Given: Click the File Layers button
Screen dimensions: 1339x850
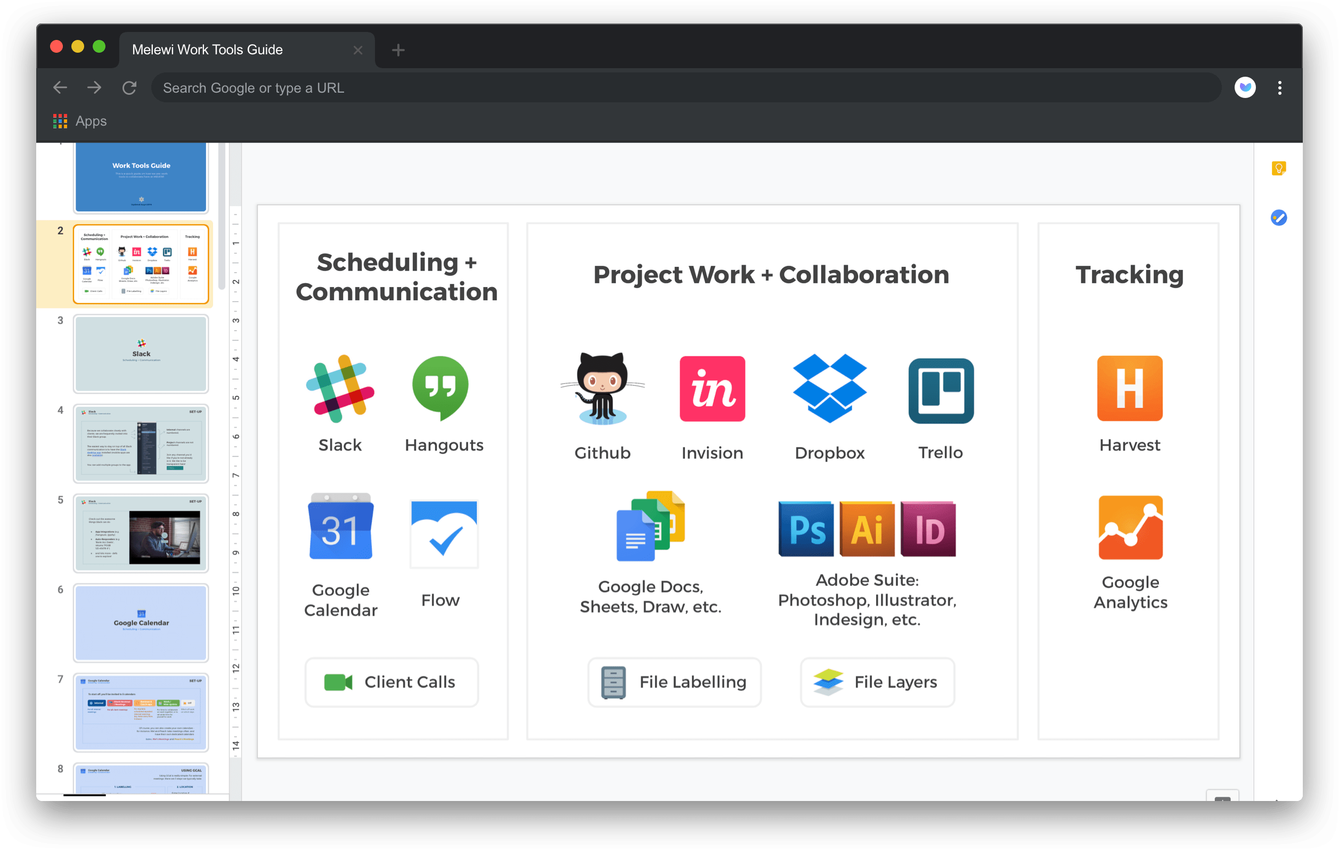Looking at the screenshot, I should (x=877, y=682).
